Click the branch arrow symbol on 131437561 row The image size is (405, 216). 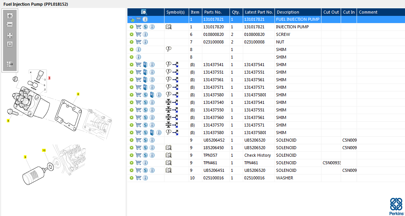click(x=175, y=80)
